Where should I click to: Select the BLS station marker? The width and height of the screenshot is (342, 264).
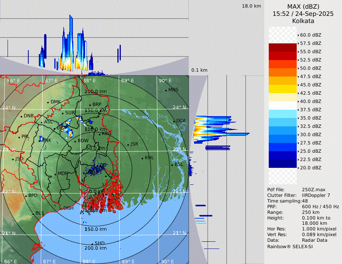click(33, 213)
